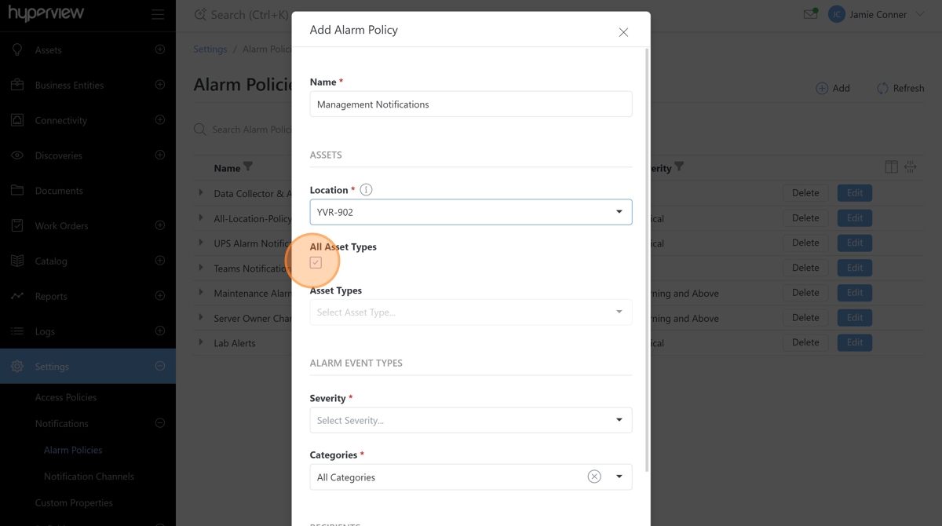Open the column chooser icon
The width and height of the screenshot is (942, 526).
coord(891,166)
